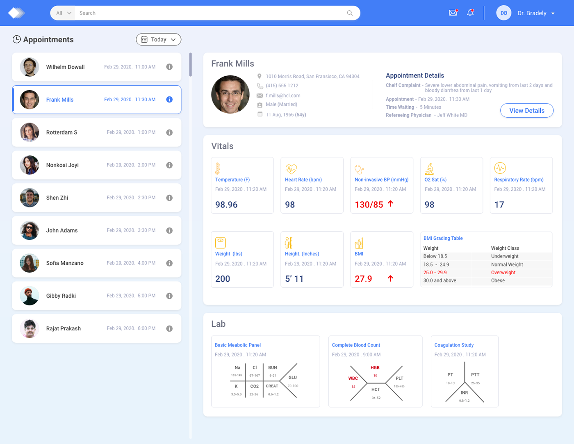
Task: Select Wilhelm Dowall appointment
Action: pos(97,67)
